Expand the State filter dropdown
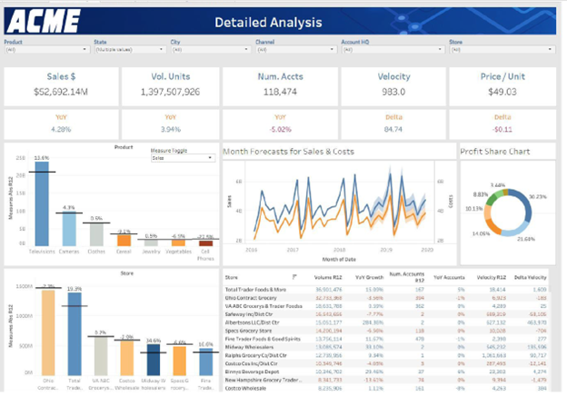 point(130,49)
